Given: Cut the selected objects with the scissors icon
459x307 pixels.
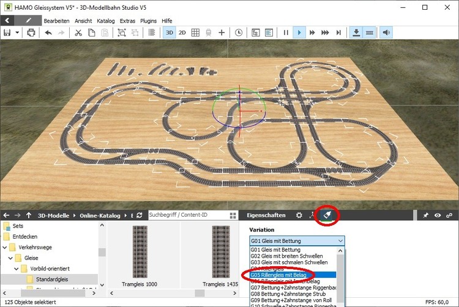Looking at the screenshot, I should tap(78, 33).
